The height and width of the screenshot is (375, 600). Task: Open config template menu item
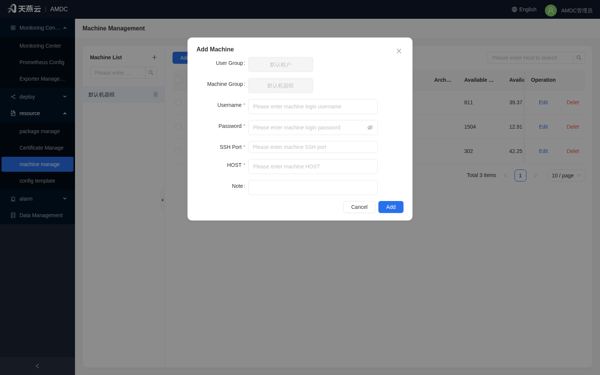pyautogui.click(x=37, y=181)
